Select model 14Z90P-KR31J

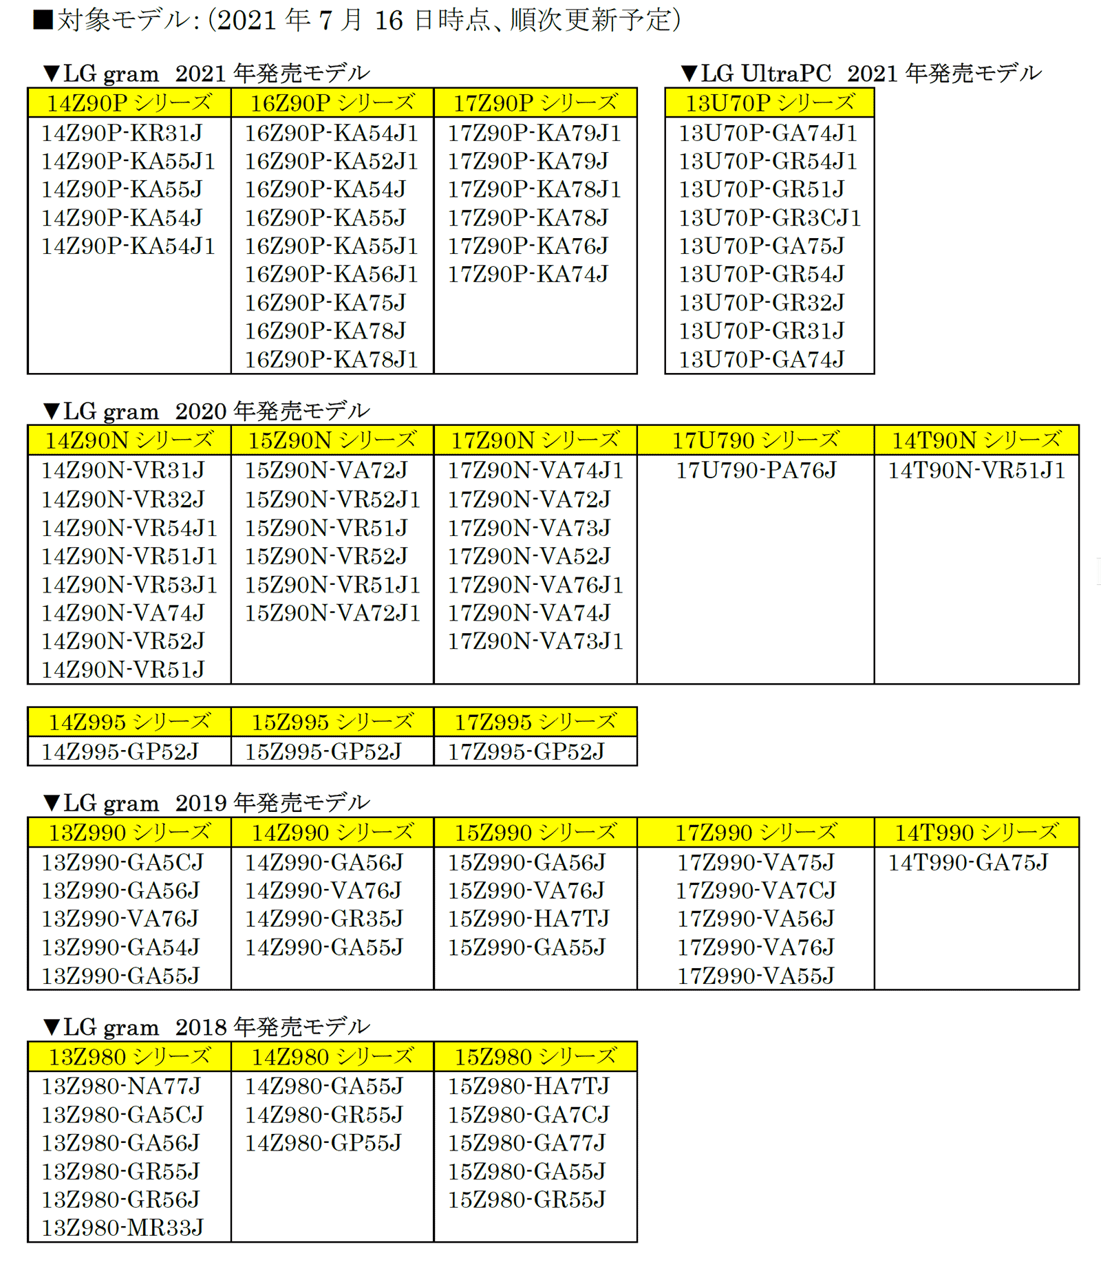[122, 133]
